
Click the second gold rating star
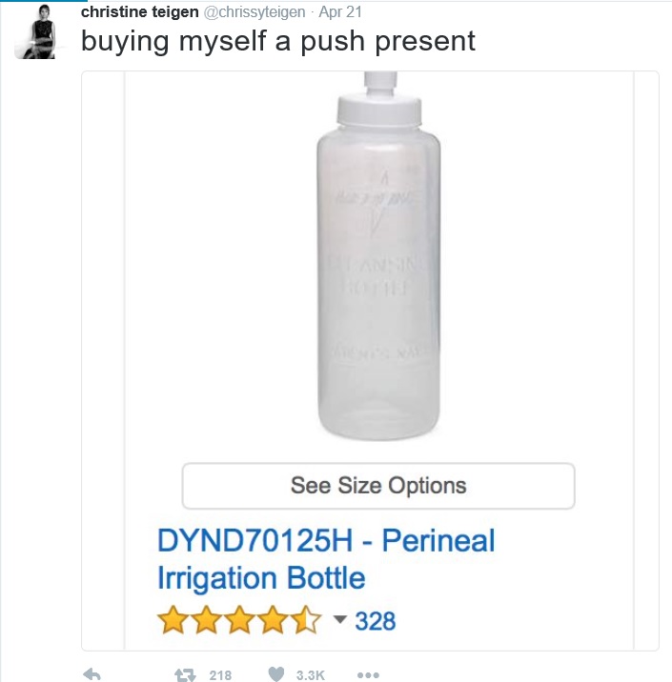pyautogui.click(x=207, y=622)
